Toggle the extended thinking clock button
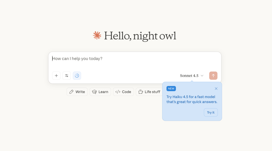This screenshot has width=272, height=151. 77,75
